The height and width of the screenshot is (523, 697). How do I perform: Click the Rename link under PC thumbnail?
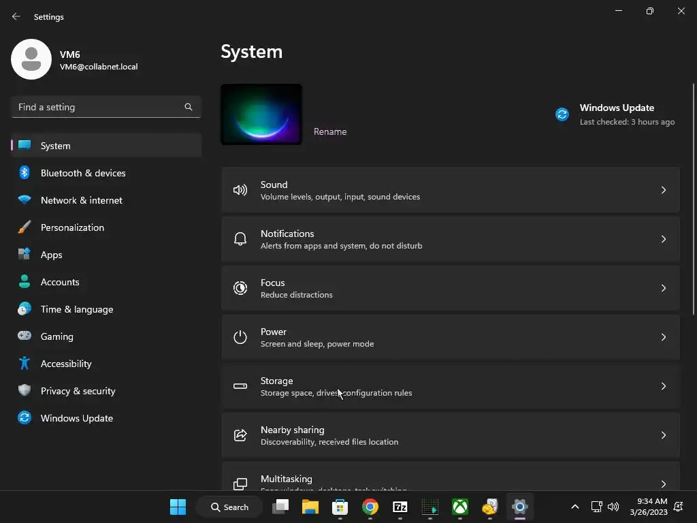pos(330,131)
